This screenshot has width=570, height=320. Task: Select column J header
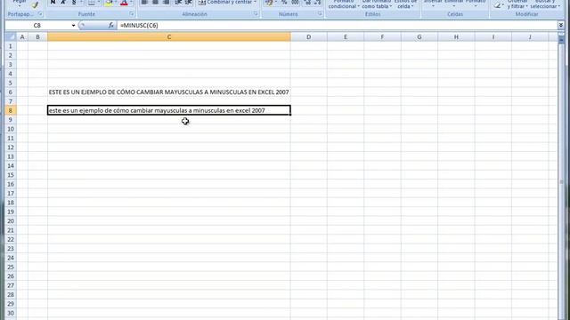click(530, 37)
